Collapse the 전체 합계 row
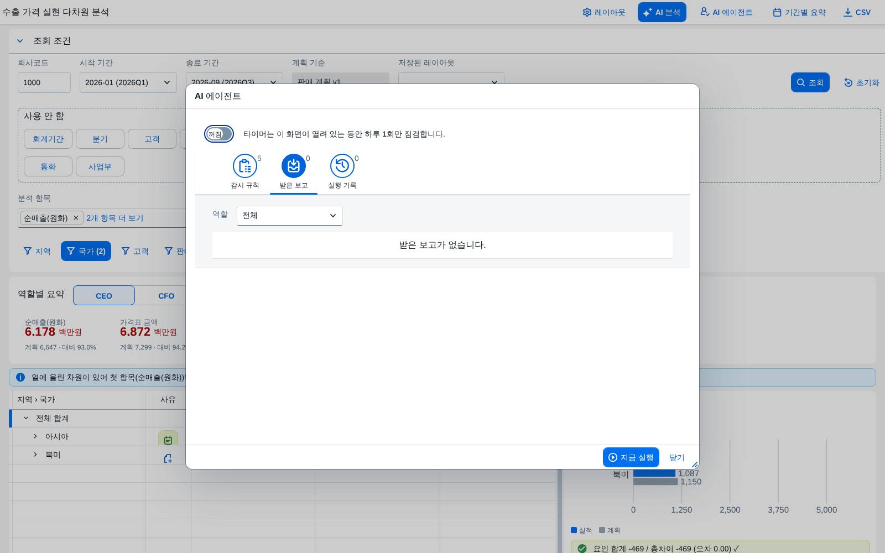The height and width of the screenshot is (553, 885). click(25, 418)
